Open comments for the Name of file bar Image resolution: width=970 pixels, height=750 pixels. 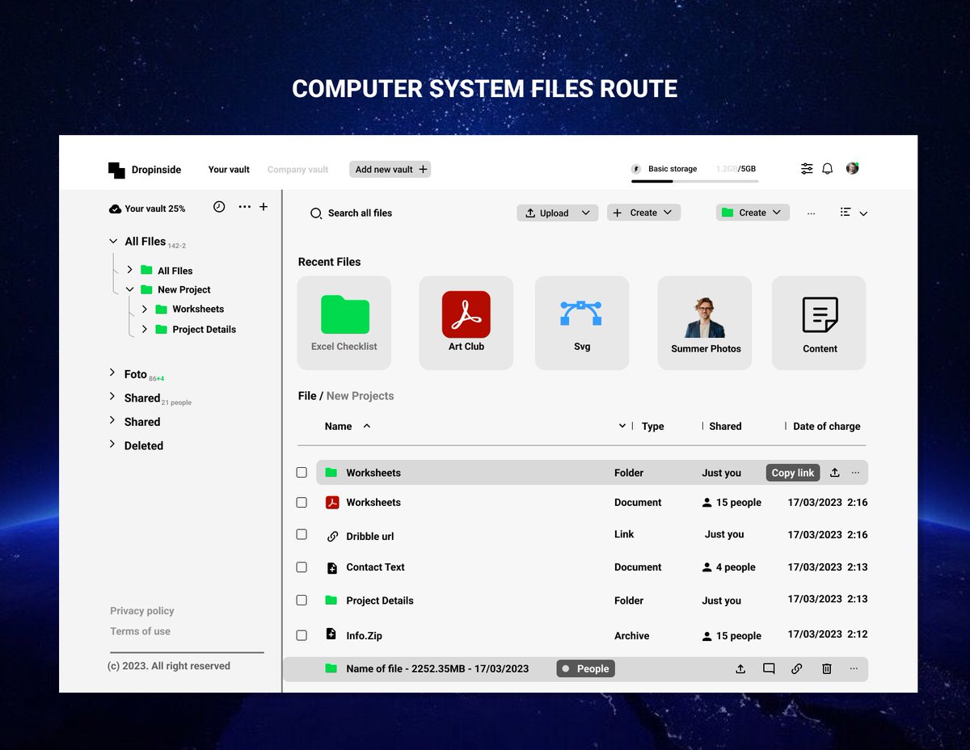(769, 668)
